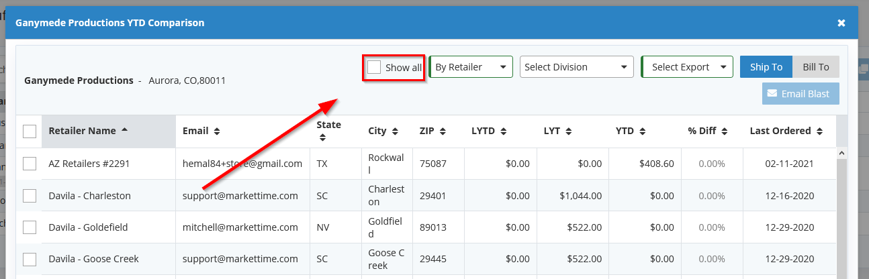Sort table by Email column arrows
Screen dimensions: 869x279
pos(217,131)
